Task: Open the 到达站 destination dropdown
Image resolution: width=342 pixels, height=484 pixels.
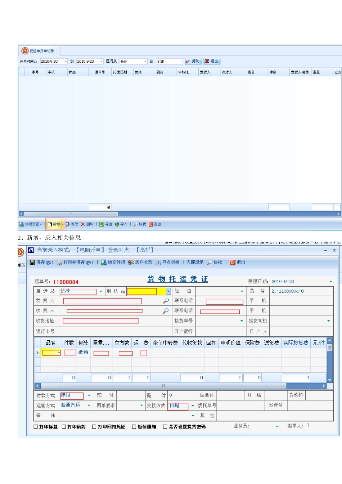Action: 168,291
